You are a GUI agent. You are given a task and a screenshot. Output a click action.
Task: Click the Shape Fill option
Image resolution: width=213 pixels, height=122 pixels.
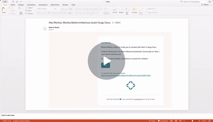click(x=150, y=9)
